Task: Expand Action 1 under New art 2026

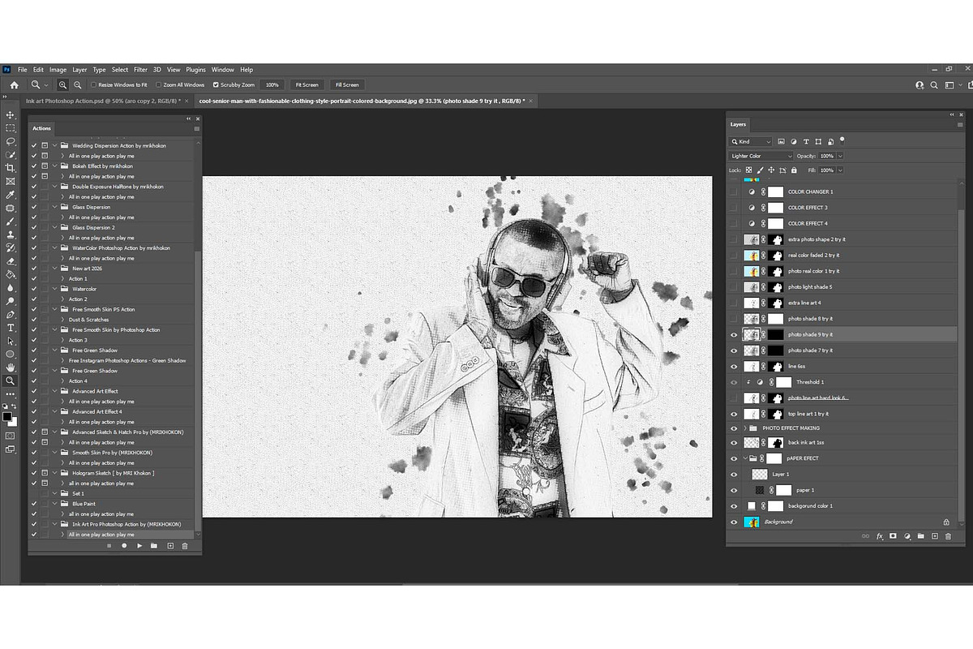Action: 63,278
